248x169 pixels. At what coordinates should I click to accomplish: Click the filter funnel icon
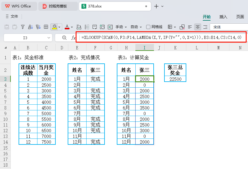[x=23, y=27]
